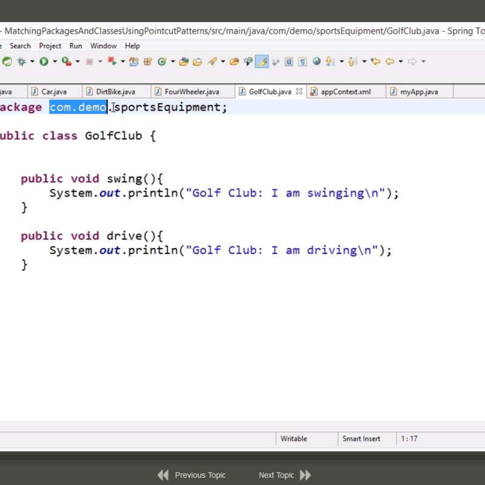Click the grey Stop square icon
This screenshot has height=485, width=485.
89,62
